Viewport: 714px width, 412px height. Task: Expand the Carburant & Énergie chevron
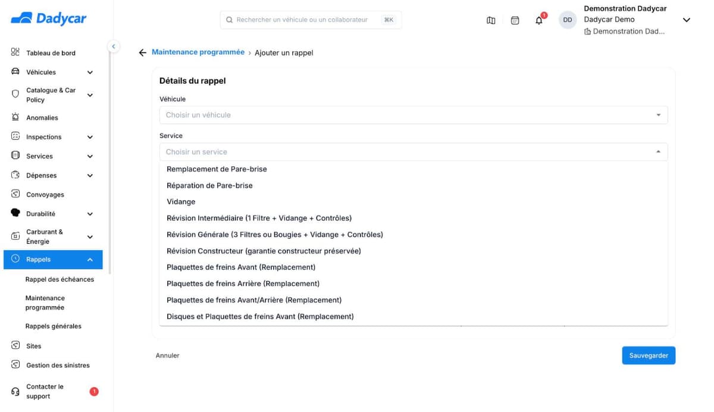90,237
